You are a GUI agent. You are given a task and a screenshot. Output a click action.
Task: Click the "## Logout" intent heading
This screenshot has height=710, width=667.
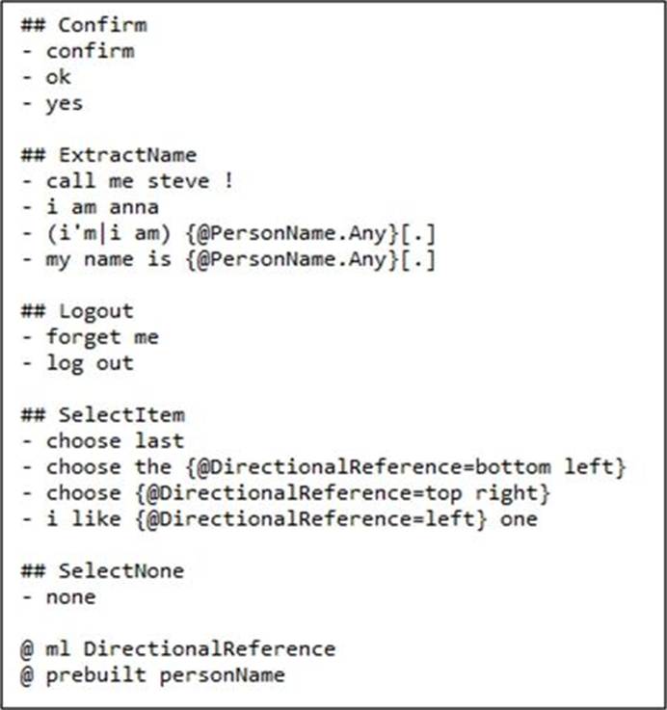coord(76,311)
